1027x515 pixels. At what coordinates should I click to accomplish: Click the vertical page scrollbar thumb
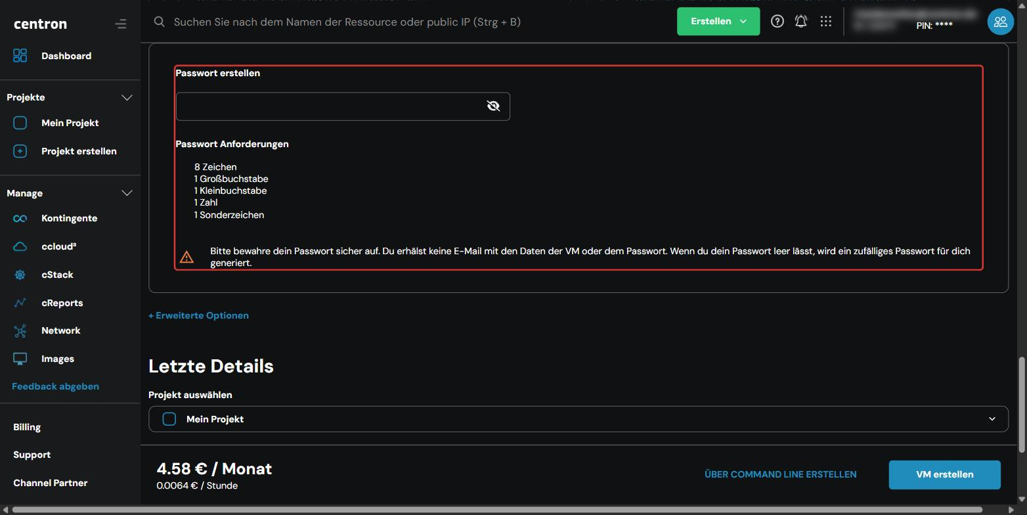1021,405
